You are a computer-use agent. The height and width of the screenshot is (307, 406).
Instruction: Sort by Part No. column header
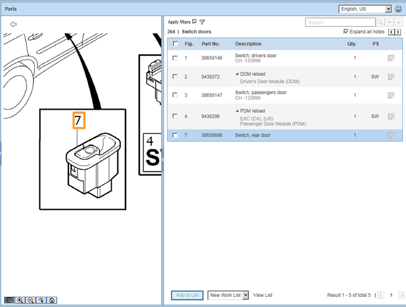tap(211, 44)
